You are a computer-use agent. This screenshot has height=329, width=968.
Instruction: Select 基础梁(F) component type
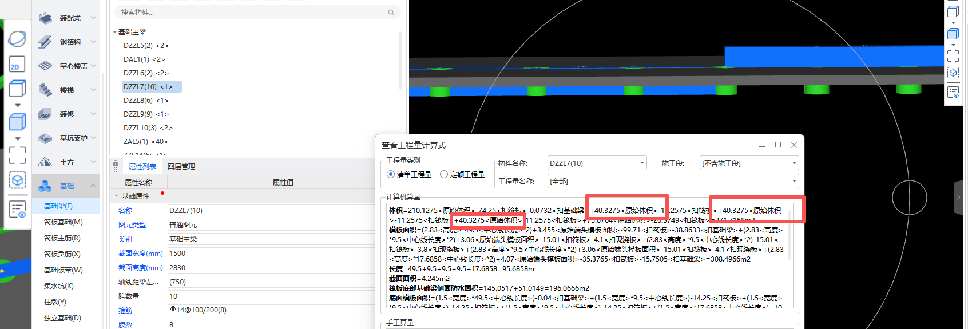tap(58, 206)
